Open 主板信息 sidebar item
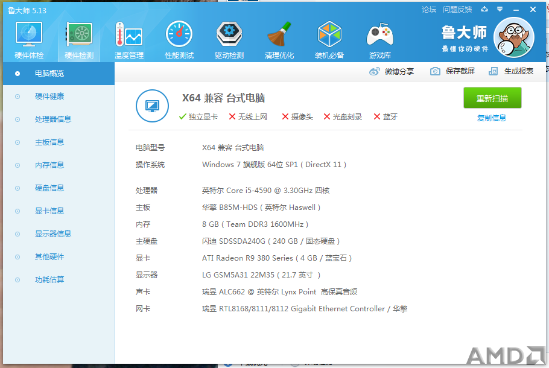The image size is (549, 368). click(x=59, y=142)
